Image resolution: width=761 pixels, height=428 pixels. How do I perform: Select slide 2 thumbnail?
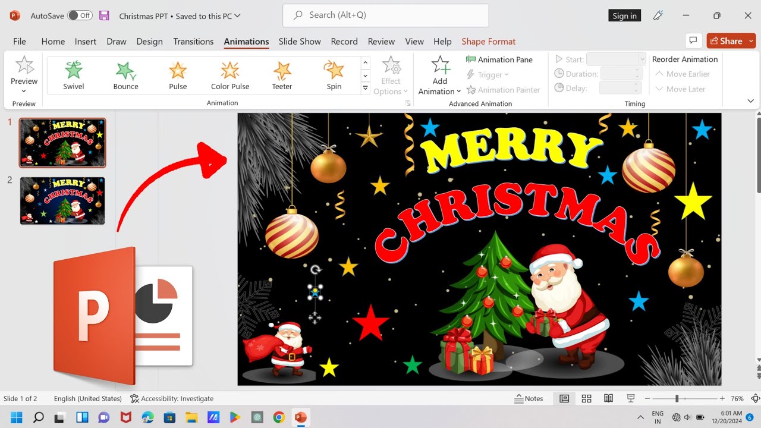click(62, 200)
